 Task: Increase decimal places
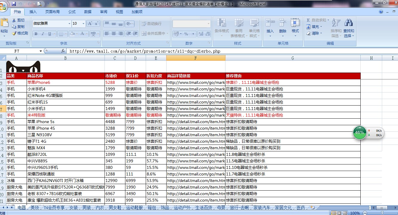tap(201, 34)
